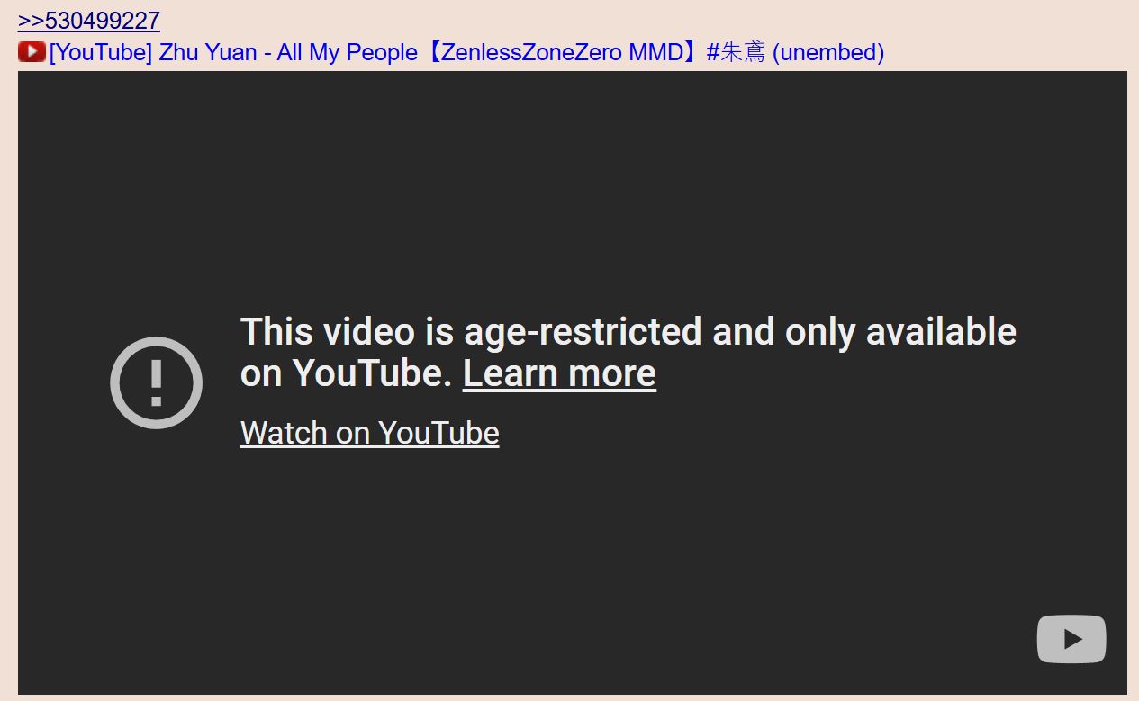Click the age-restricted message text
The image size is (1139, 701).
click(628, 353)
